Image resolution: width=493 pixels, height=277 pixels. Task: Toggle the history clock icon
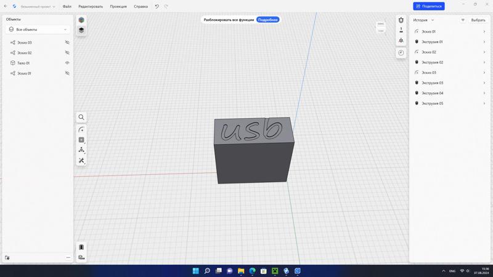click(401, 53)
